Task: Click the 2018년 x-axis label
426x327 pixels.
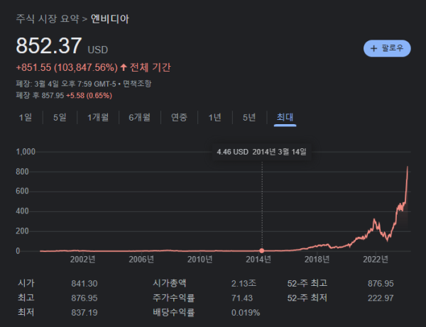Action: coord(317,260)
